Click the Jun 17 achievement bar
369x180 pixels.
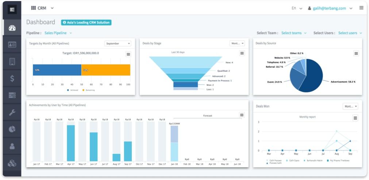tap(94, 146)
